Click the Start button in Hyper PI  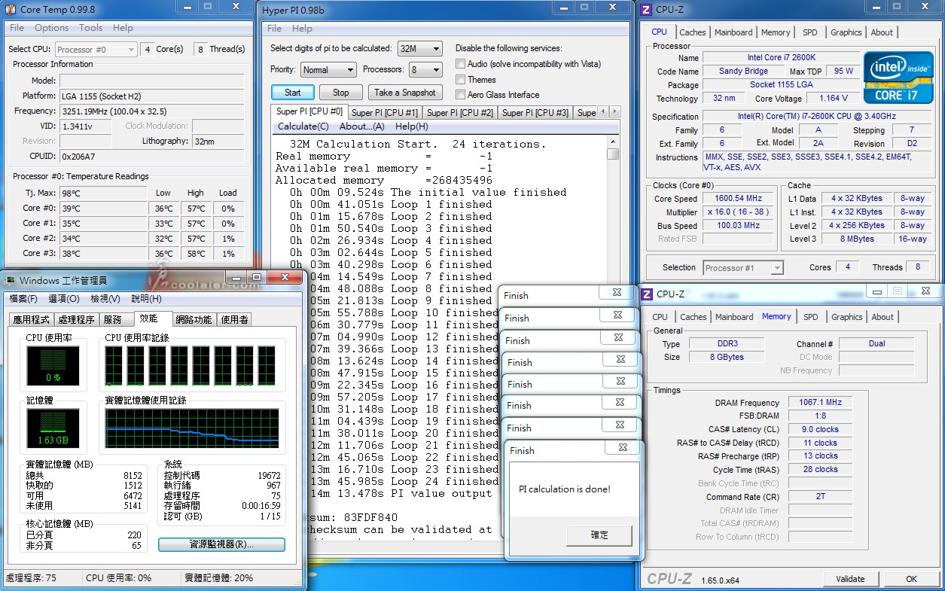pyautogui.click(x=293, y=93)
